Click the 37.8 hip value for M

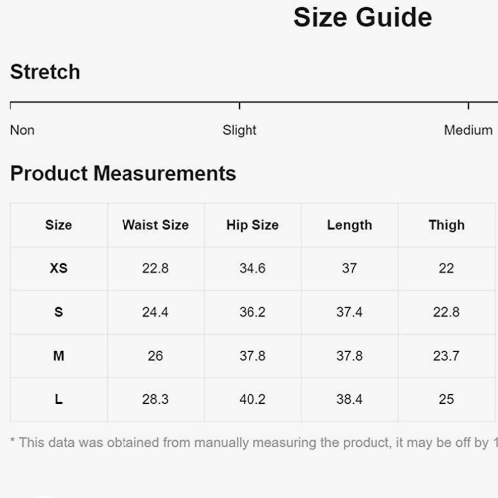(252, 356)
